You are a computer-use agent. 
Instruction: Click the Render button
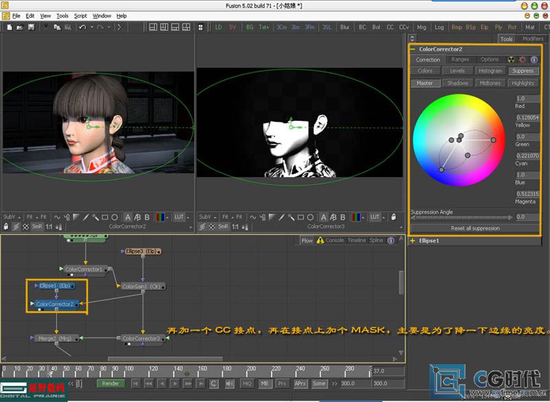[111, 383]
